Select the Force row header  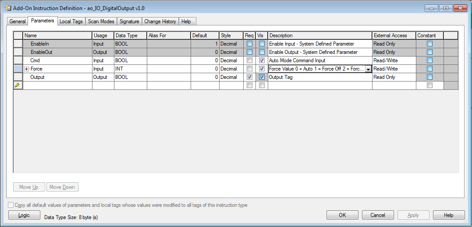point(18,69)
